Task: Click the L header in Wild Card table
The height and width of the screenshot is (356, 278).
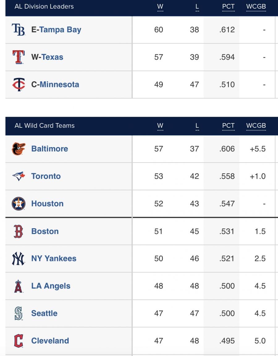Action: [197, 126]
